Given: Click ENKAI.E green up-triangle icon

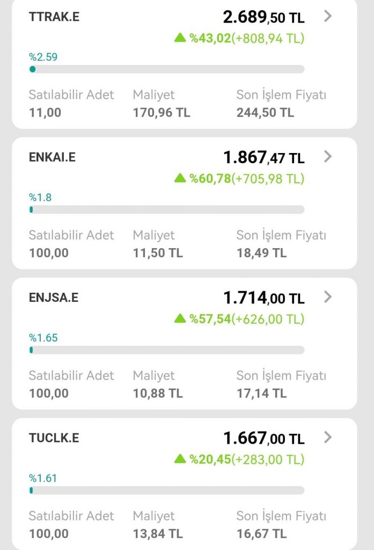Looking at the screenshot, I should (x=180, y=178).
